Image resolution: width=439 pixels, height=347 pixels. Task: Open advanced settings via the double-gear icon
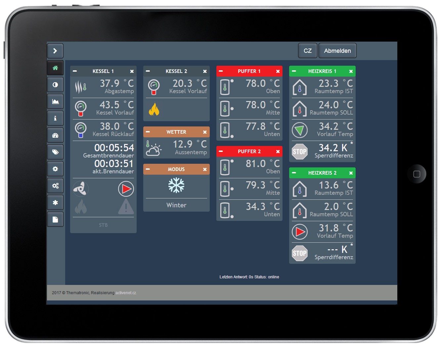(x=55, y=186)
